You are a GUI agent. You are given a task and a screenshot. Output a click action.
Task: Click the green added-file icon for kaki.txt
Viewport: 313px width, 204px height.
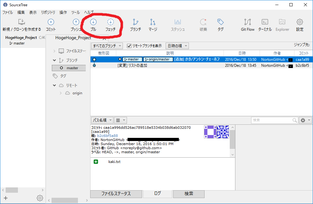point(96,162)
